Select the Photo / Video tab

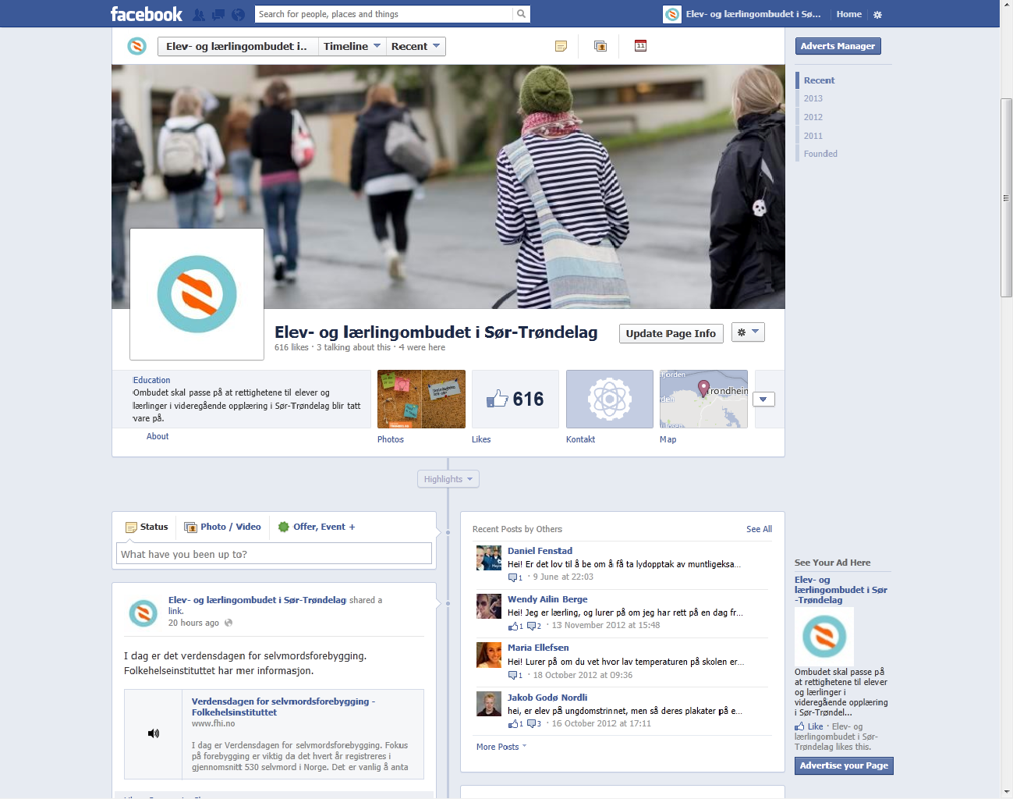coord(222,527)
